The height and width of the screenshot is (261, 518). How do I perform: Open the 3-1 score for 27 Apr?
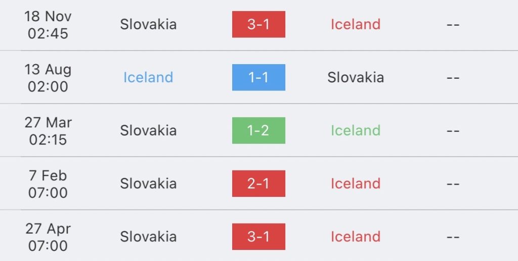pyautogui.click(x=258, y=236)
